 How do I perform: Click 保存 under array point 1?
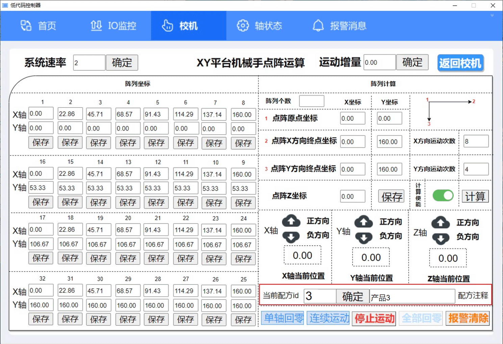[41, 143]
